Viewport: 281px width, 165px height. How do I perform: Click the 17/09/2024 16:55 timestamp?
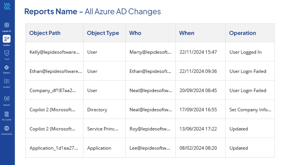tap(198, 109)
